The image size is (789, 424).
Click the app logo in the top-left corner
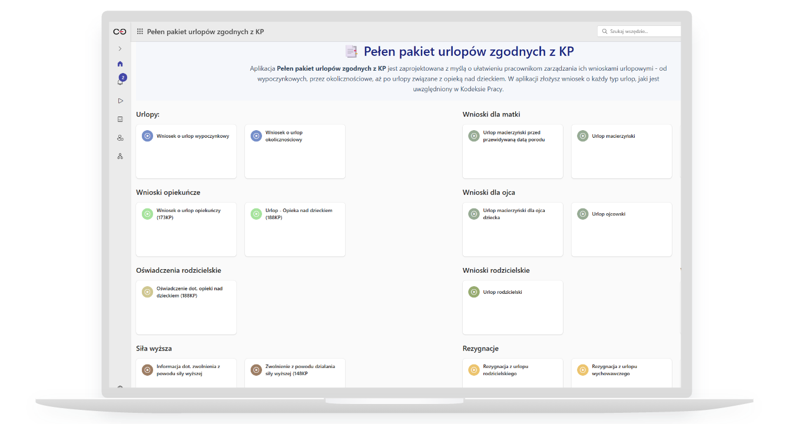coord(120,32)
